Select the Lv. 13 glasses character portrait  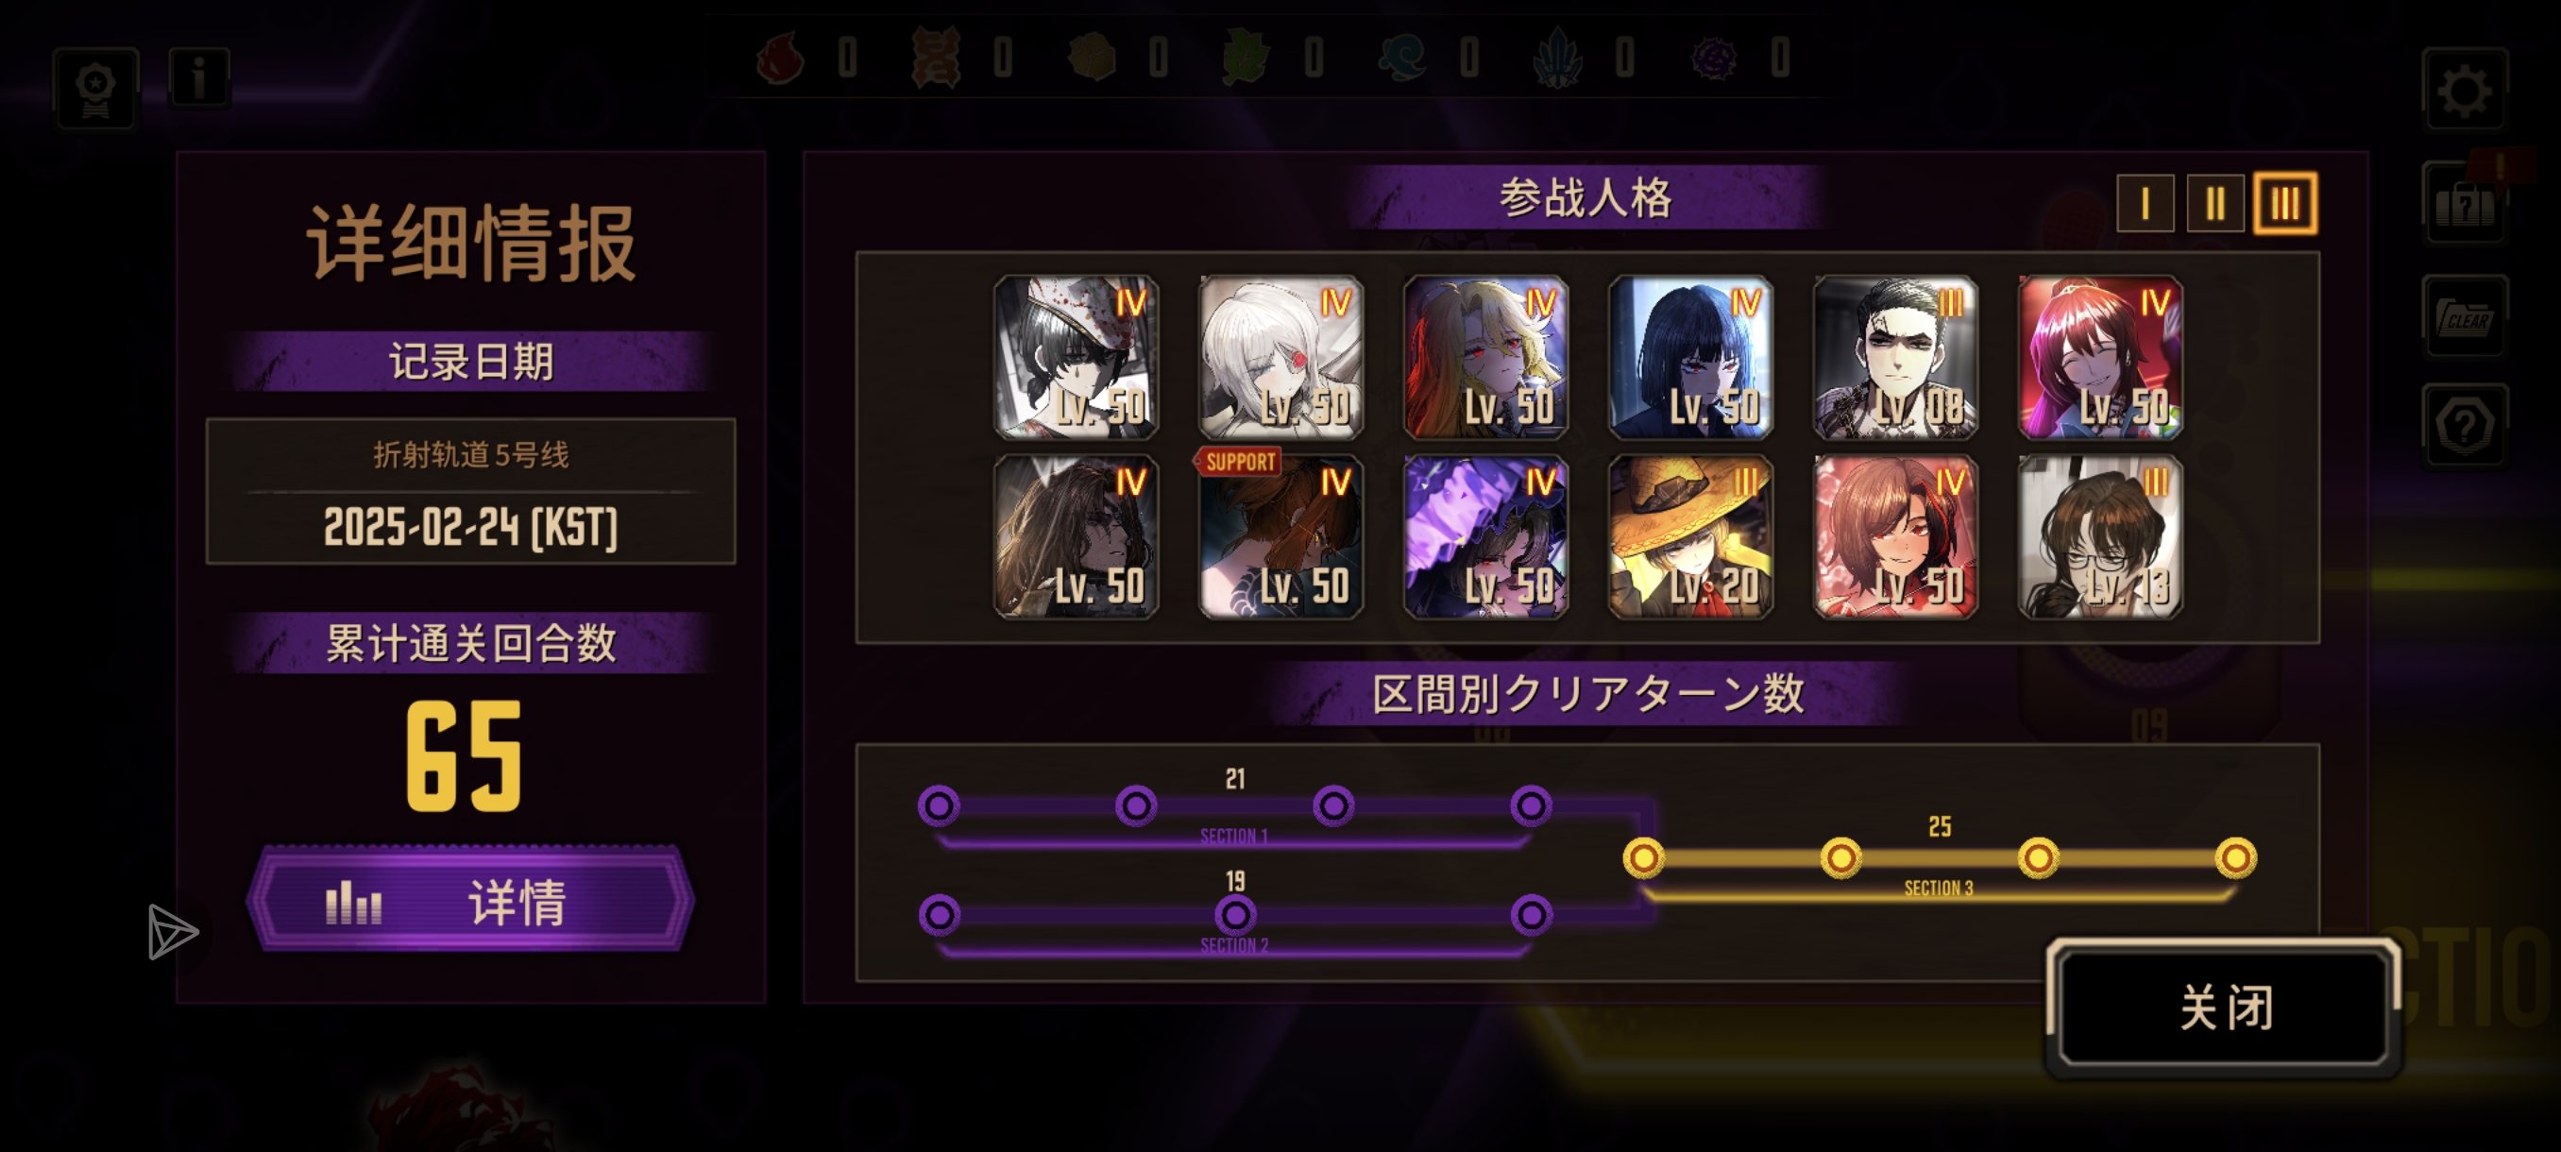(x=2100, y=536)
